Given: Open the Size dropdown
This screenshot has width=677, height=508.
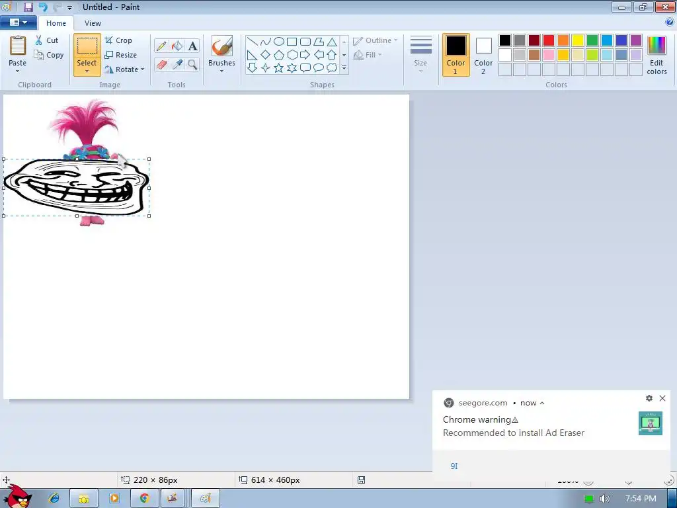Looking at the screenshot, I should coord(420,54).
